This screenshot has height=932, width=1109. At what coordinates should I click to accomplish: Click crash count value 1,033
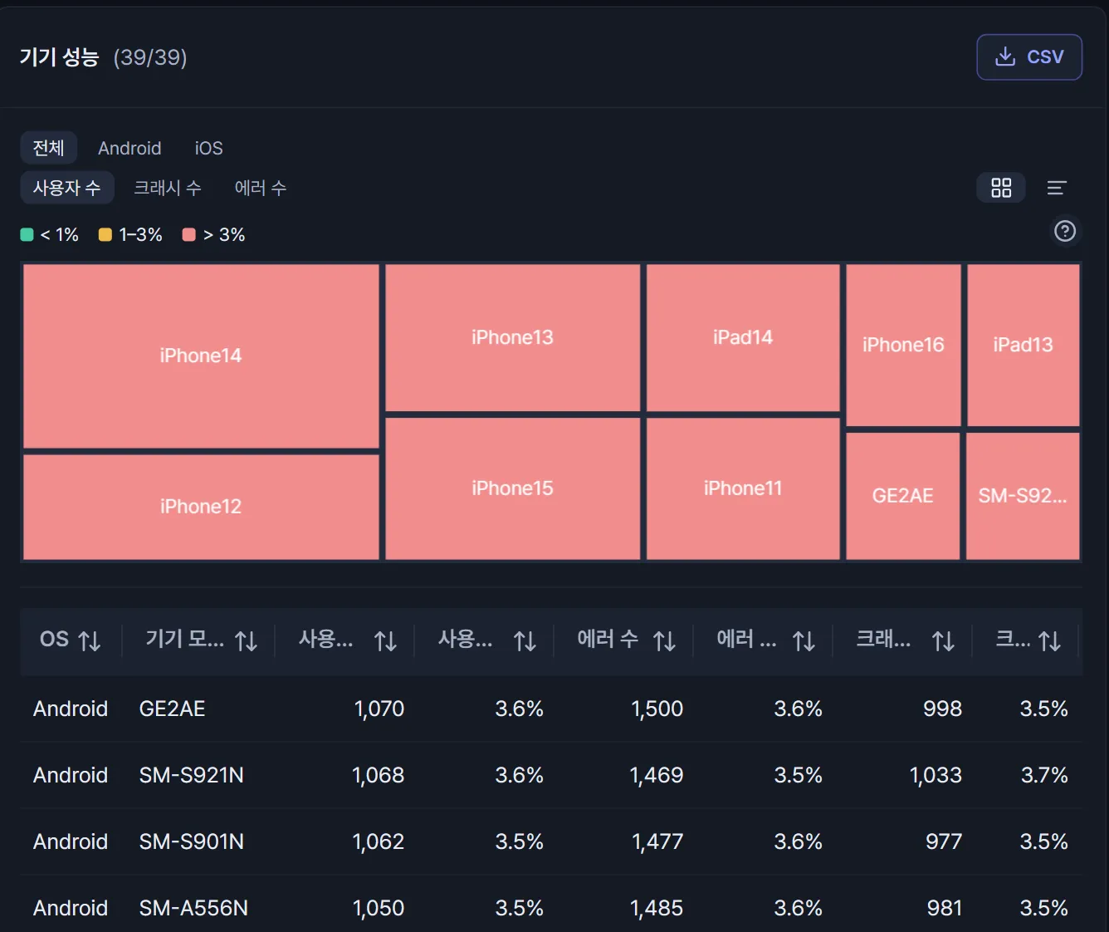tap(936, 775)
